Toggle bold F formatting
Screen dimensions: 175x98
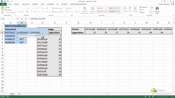(x=18, y=12)
